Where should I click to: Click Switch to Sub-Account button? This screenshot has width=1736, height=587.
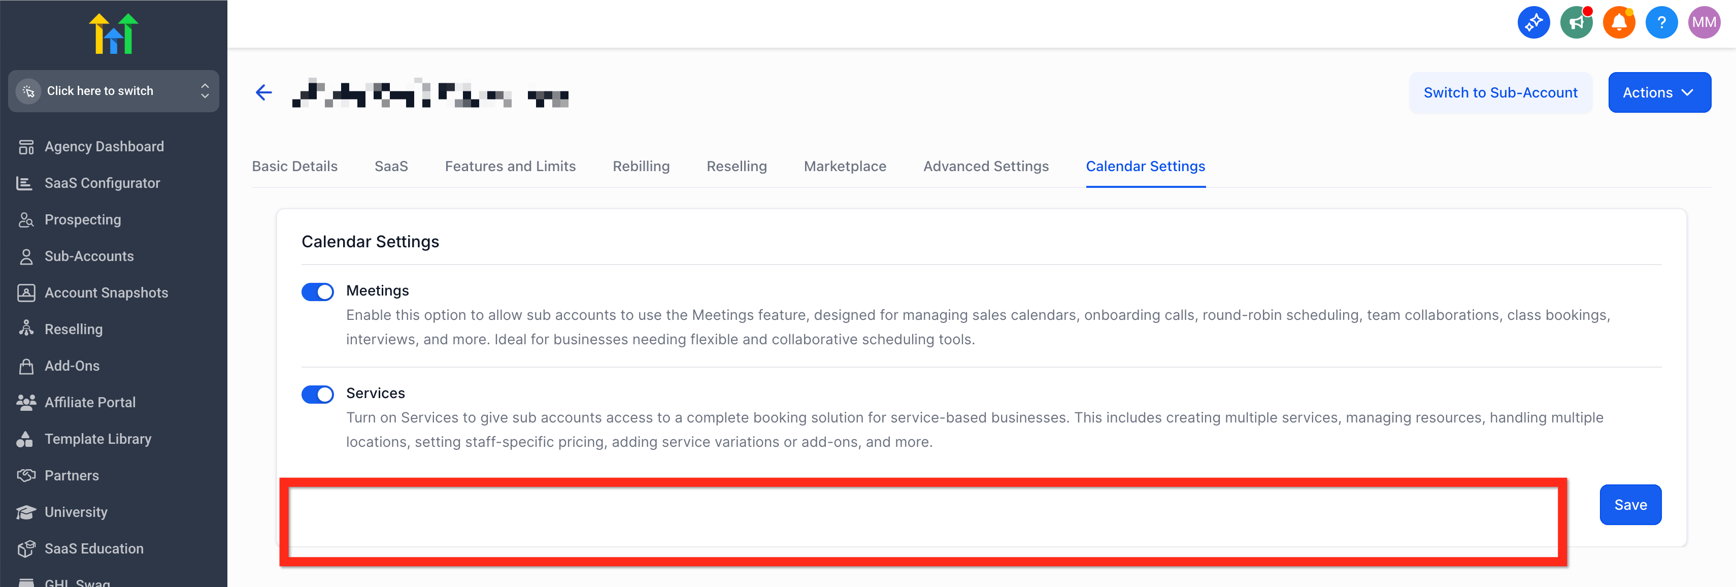tap(1500, 92)
